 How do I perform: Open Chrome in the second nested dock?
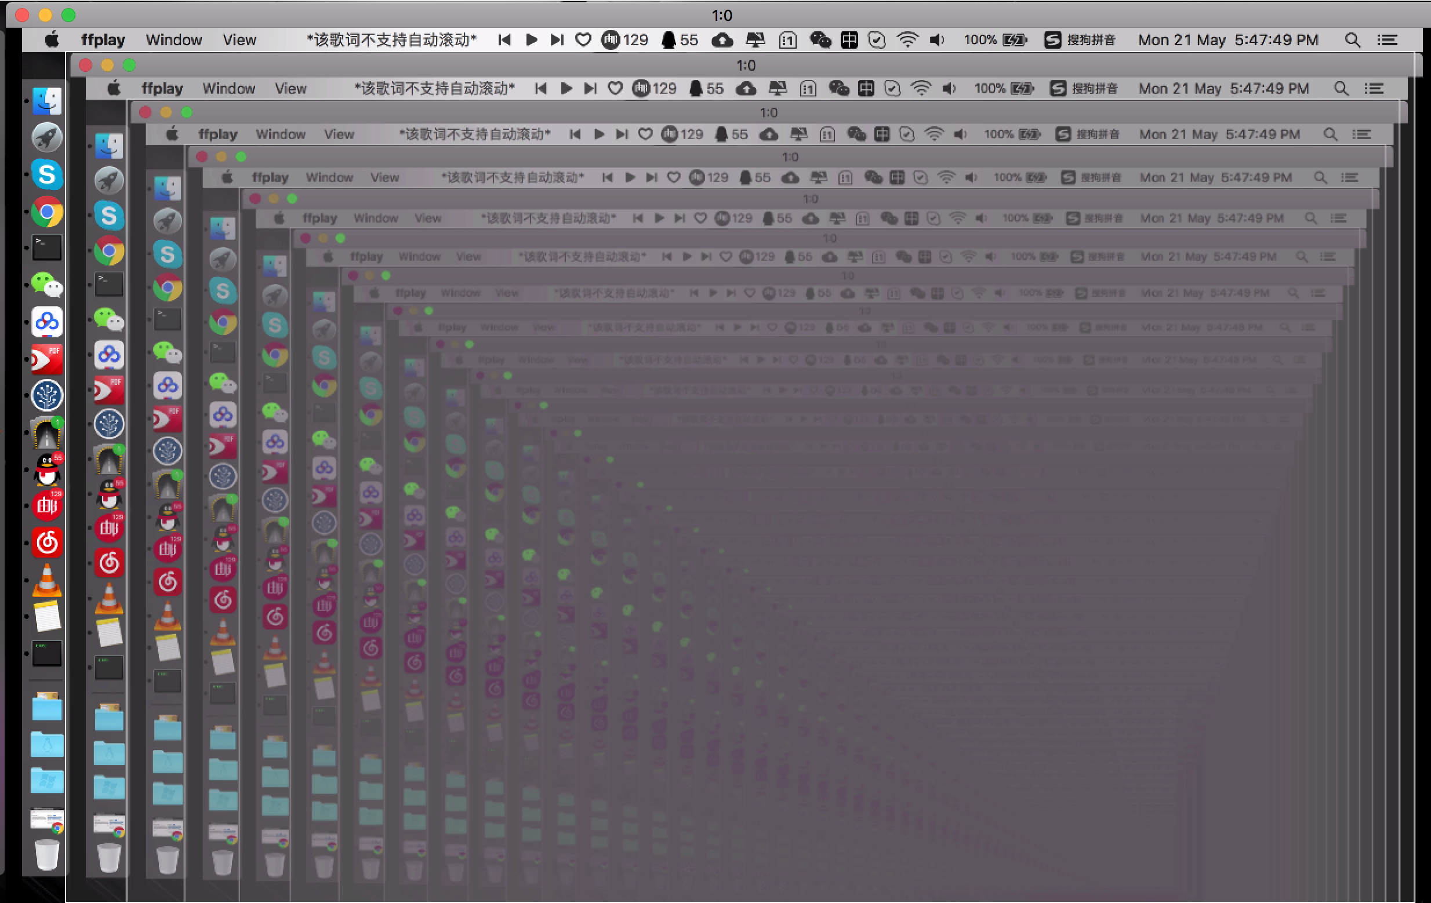(x=109, y=251)
